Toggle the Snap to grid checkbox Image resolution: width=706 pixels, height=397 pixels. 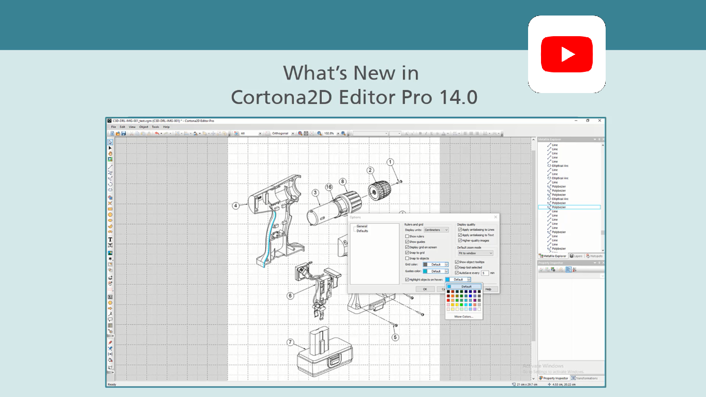point(407,253)
